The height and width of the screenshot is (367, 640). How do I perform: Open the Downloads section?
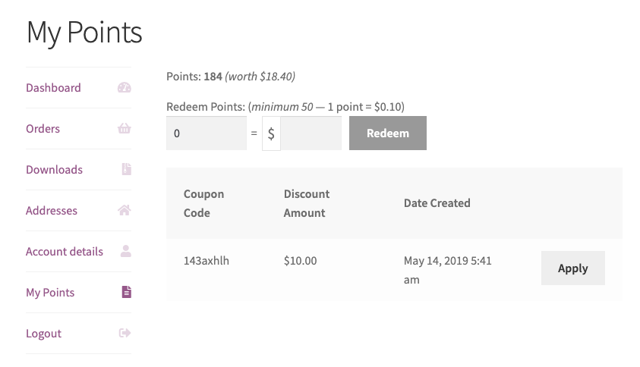point(54,170)
